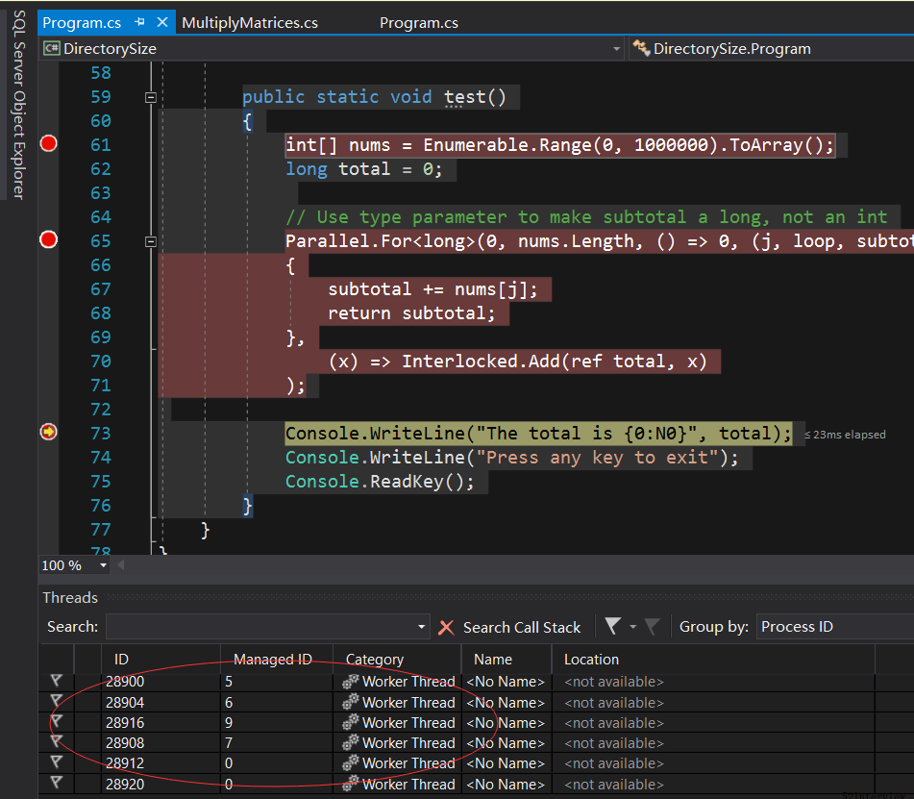
Task: Toggle Search Call Stack option
Action: pos(522,628)
